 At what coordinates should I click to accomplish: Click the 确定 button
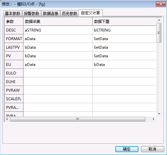127,149
